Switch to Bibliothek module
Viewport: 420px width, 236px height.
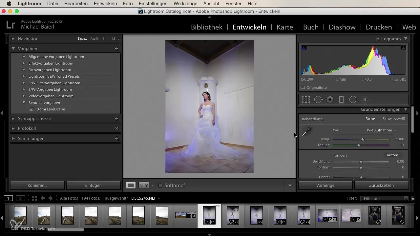point(207,27)
